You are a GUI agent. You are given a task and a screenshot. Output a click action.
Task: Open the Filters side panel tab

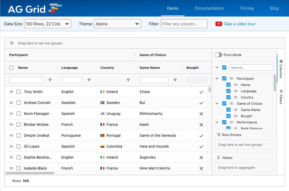click(x=281, y=96)
